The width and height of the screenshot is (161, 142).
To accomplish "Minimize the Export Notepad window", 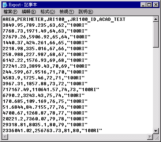I will [143, 5].
